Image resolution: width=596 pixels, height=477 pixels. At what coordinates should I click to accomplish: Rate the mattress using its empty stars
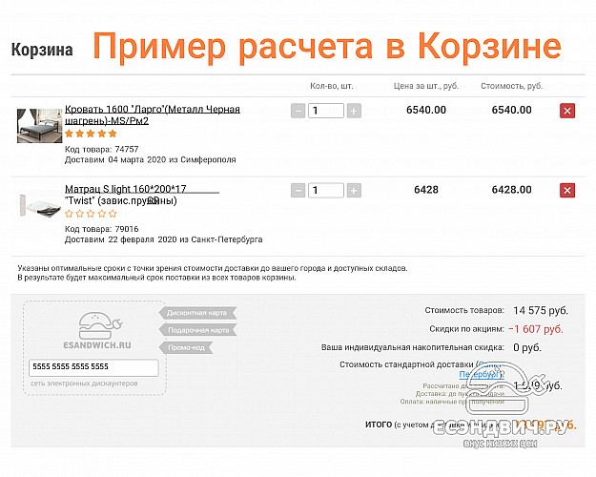[91, 215]
